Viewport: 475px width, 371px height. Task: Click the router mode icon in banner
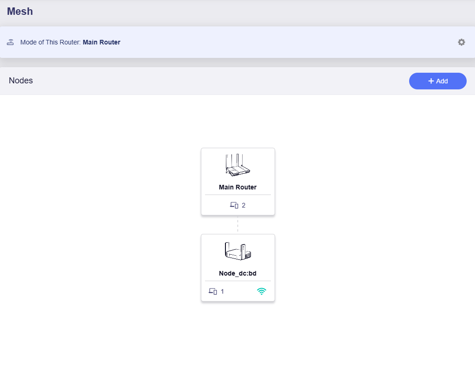click(x=10, y=42)
